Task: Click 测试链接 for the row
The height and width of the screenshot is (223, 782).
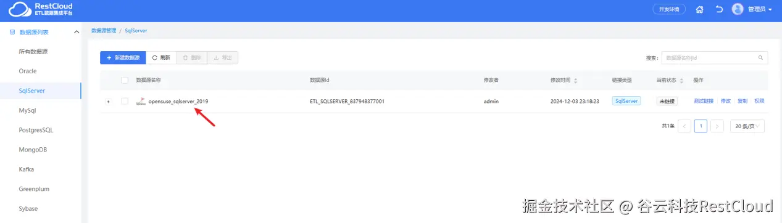Action: [703, 101]
